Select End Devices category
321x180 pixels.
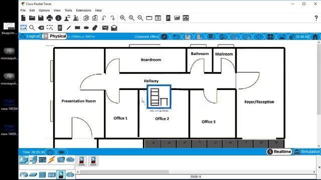33,159
